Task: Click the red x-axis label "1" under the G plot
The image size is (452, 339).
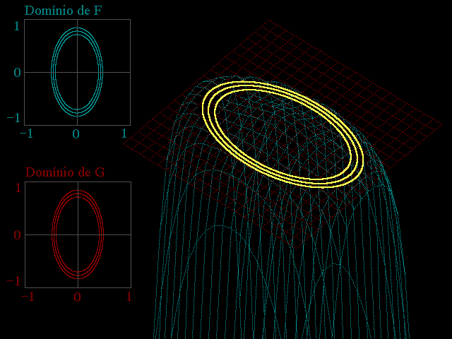Action: pyautogui.click(x=129, y=297)
